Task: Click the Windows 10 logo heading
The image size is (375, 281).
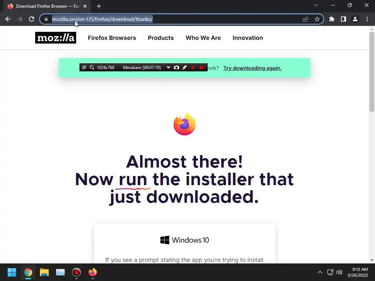Action: (x=185, y=240)
